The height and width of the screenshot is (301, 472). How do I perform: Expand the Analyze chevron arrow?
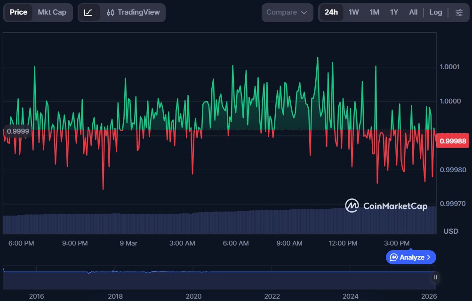coord(429,257)
